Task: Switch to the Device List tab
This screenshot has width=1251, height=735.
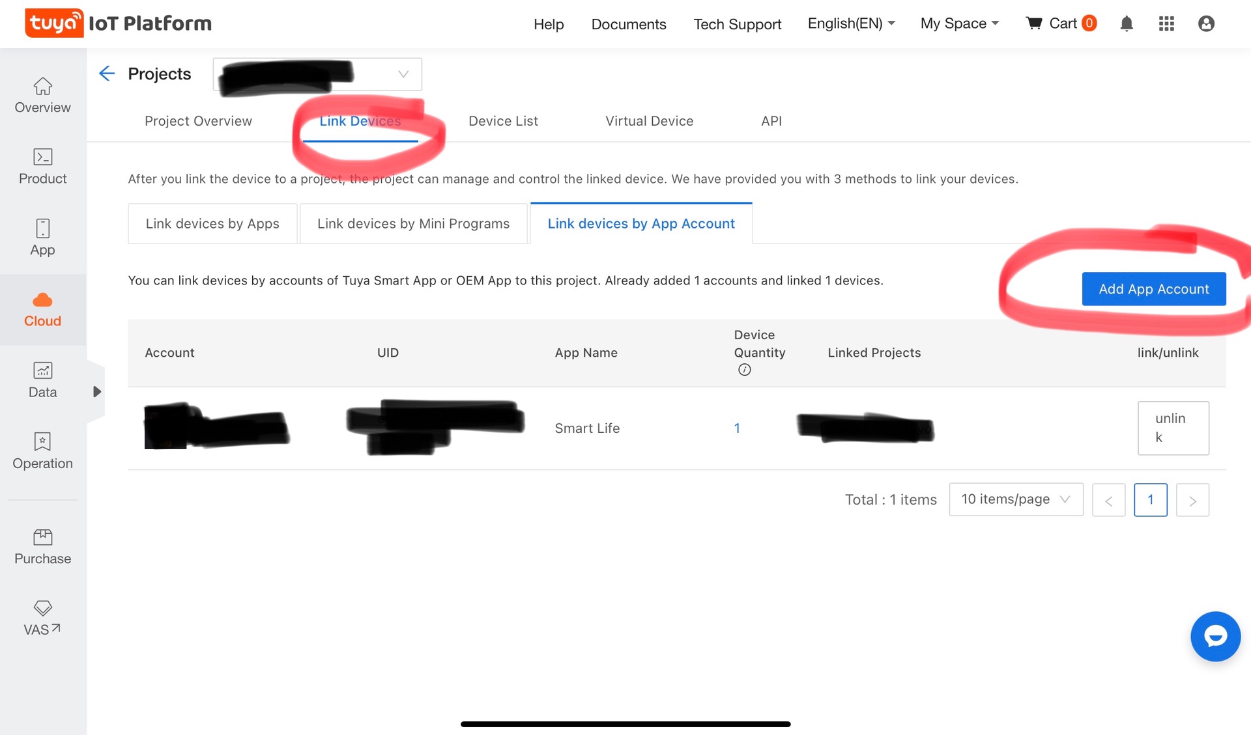Action: [x=503, y=121]
